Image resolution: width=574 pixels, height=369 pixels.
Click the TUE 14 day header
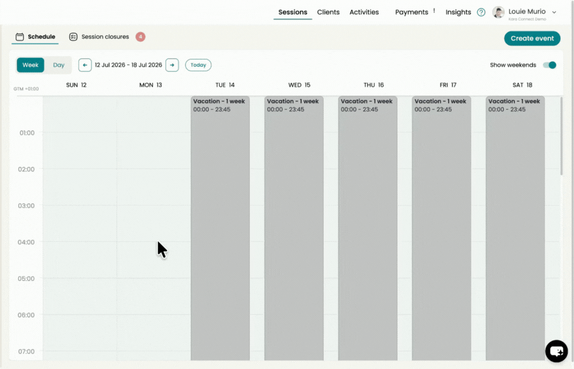click(x=225, y=85)
